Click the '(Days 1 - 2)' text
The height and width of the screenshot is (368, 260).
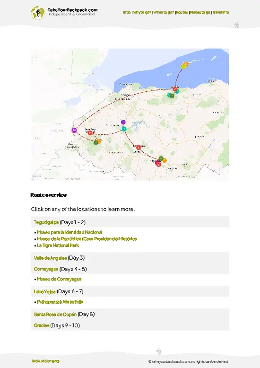72,222
